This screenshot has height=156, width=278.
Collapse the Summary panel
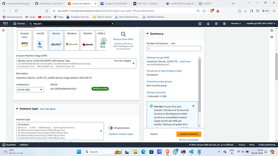(148, 34)
